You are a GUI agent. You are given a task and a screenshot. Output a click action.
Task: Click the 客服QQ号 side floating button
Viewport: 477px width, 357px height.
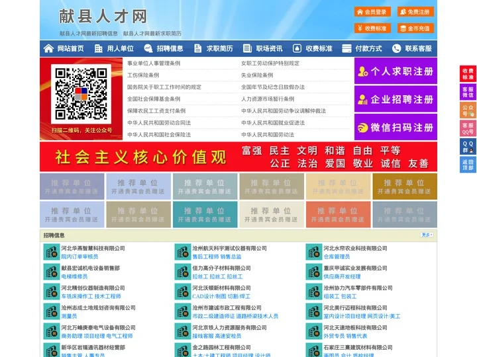pos(468,128)
